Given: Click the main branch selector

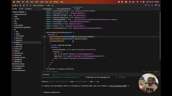Looking at the screenshot, I should [48, 5].
